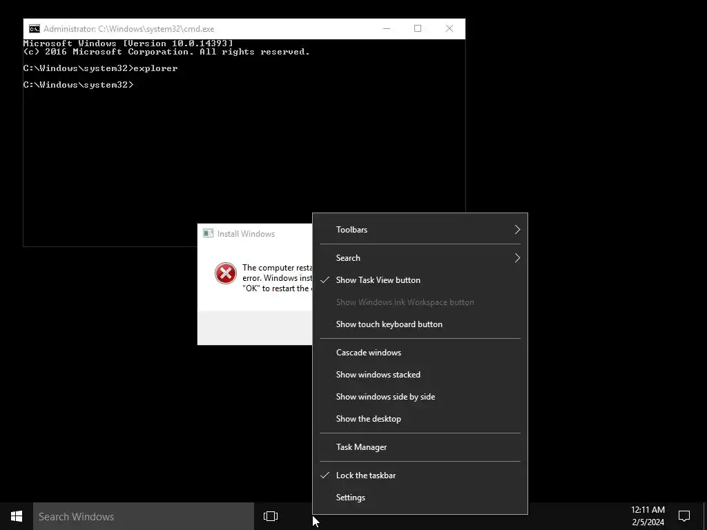Click the Show desktop sliver at taskbar end
This screenshot has width=707, height=530.
[705, 516]
